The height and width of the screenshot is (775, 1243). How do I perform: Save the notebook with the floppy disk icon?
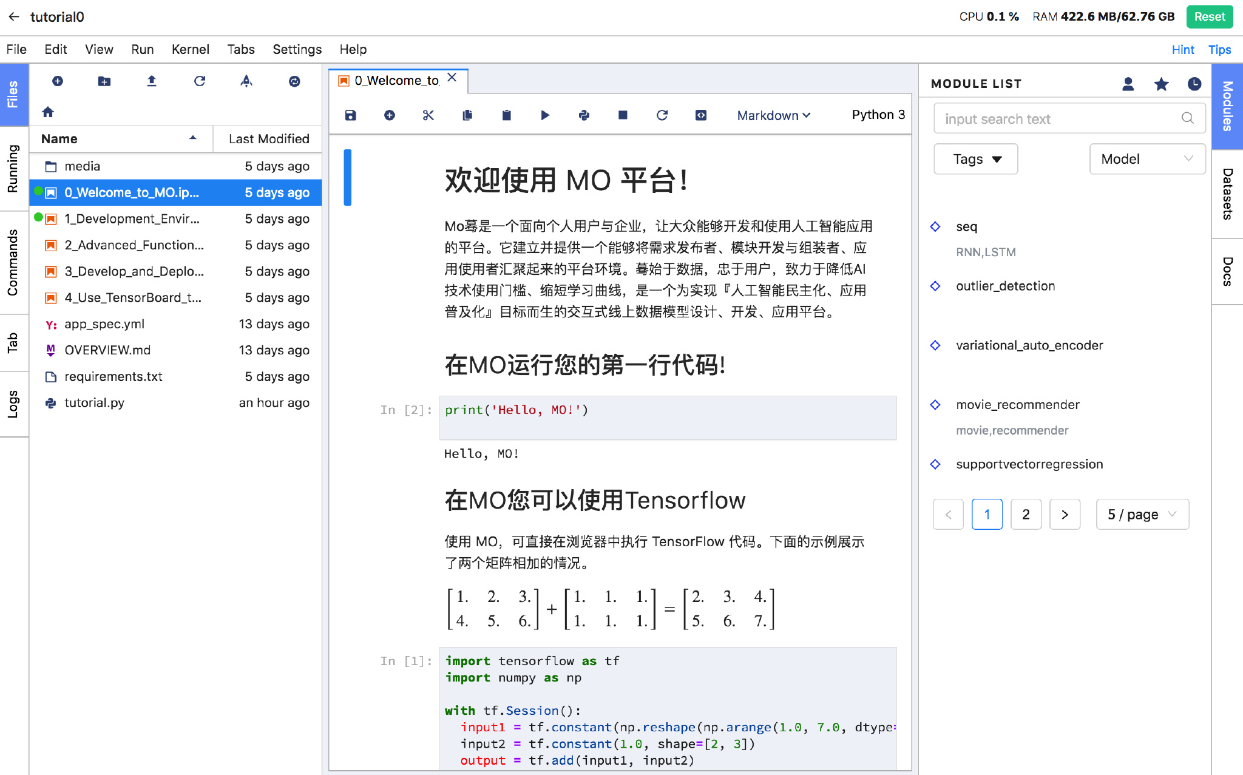[x=350, y=115]
